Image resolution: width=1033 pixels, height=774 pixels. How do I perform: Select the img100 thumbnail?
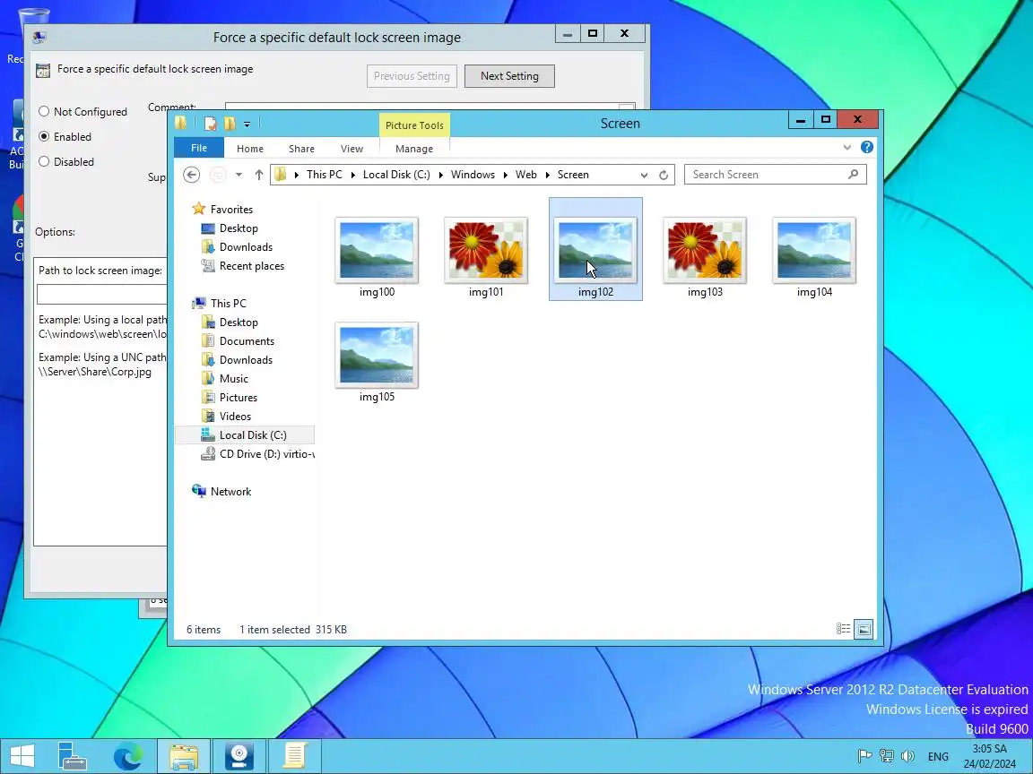(x=377, y=250)
